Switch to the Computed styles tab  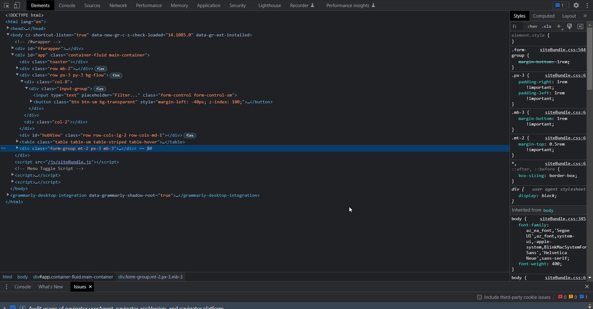point(544,16)
